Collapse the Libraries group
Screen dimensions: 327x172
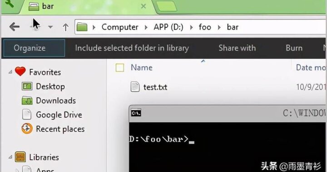(x=10, y=157)
